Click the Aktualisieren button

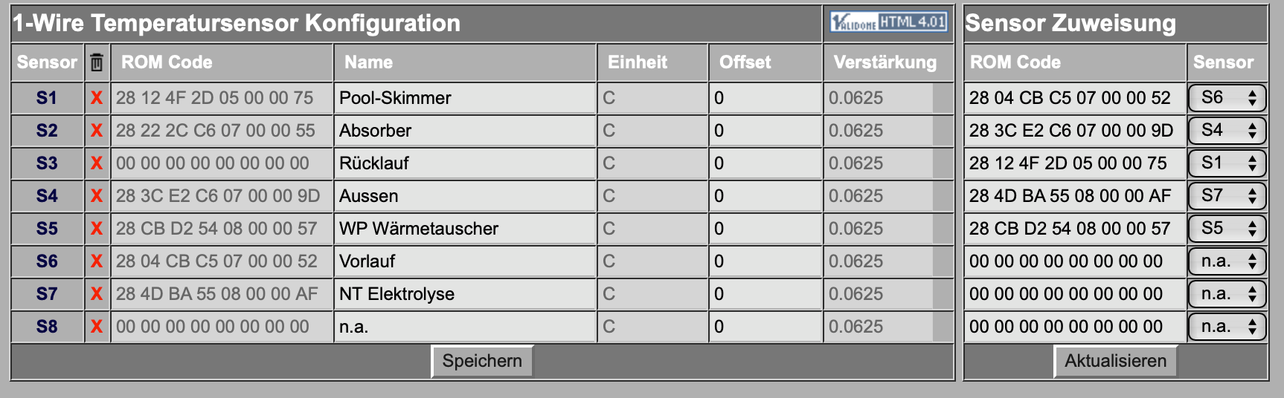click(1115, 361)
